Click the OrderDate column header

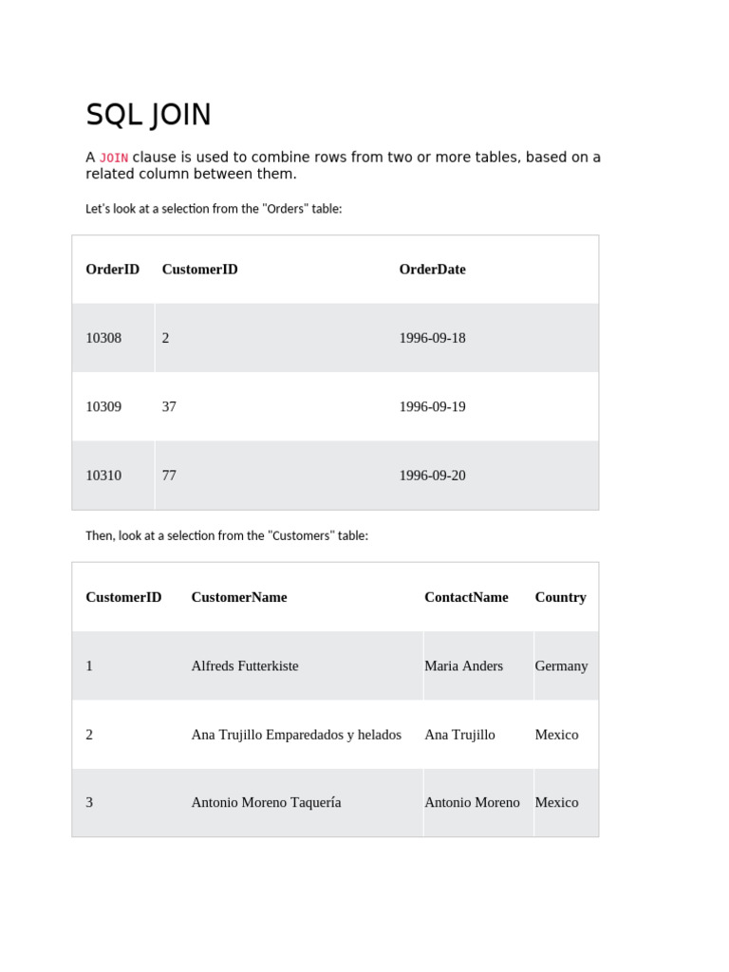click(x=432, y=270)
